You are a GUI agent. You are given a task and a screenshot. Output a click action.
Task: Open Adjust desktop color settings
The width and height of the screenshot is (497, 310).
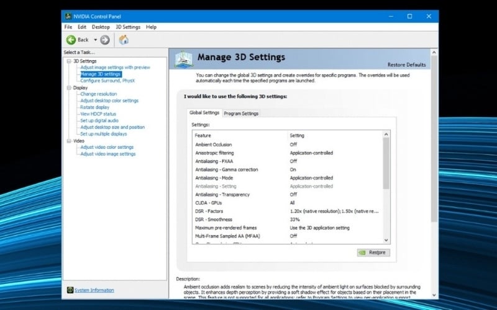pos(109,100)
